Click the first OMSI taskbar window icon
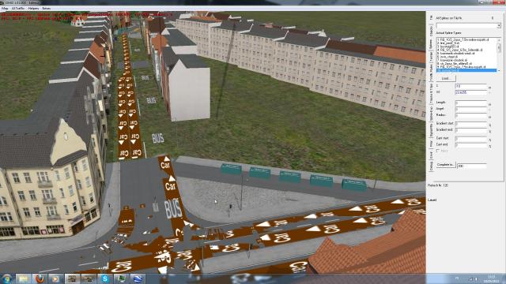The width and height of the screenshot is (506, 284). point(72,279)
